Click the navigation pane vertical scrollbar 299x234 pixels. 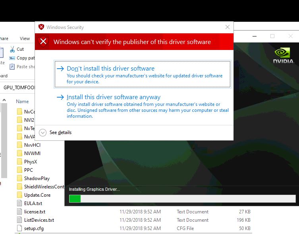[4, 140]
